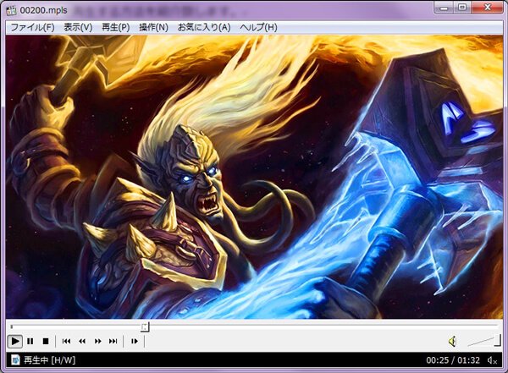Mute audio using the speaker icon
Viewport: 508px width, 373px height.
[452, 341]
